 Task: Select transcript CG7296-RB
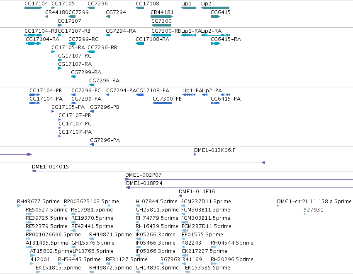click(x=91, y=52)
